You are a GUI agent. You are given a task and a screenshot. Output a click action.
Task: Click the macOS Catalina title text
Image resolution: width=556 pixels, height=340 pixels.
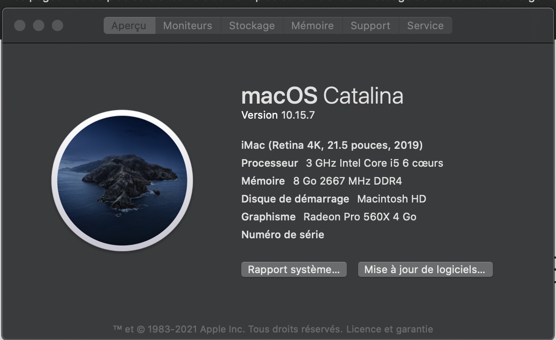point(322,96)
